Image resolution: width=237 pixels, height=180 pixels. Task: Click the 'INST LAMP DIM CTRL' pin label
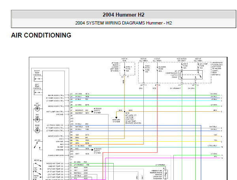55,112
